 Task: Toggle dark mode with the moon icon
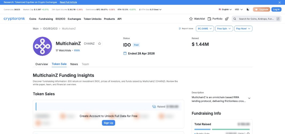click(x=248, y=9)
